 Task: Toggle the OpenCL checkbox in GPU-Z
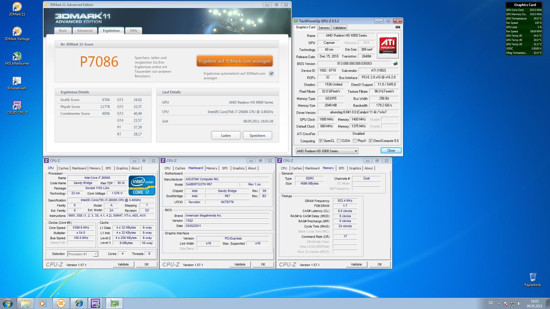[x=320, y=141]
